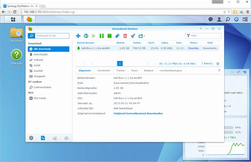
Task: Click the browser address bar URL
Action: [x=49, y=12]
